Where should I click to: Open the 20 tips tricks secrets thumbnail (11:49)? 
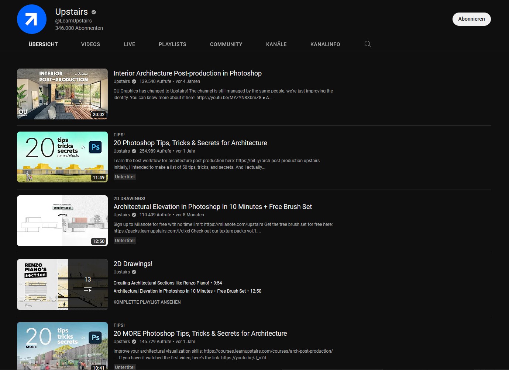62,157
